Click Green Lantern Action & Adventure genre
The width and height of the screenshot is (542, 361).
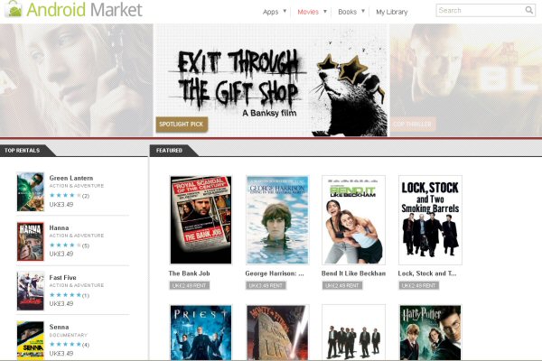[x=77, y=186]
